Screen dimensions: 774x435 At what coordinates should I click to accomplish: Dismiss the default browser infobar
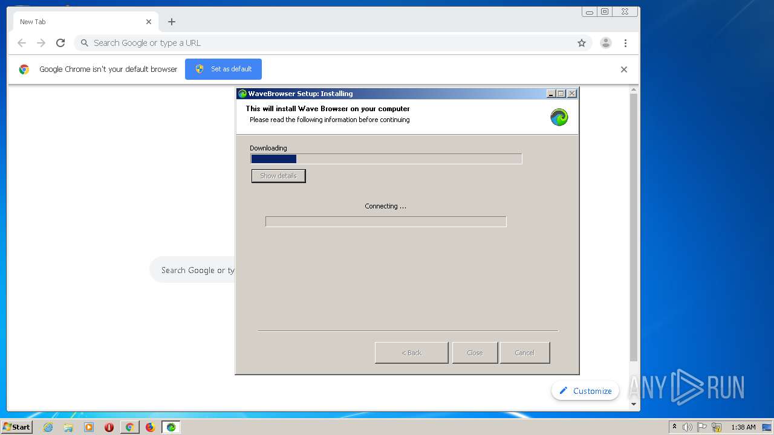coord(624,69)
